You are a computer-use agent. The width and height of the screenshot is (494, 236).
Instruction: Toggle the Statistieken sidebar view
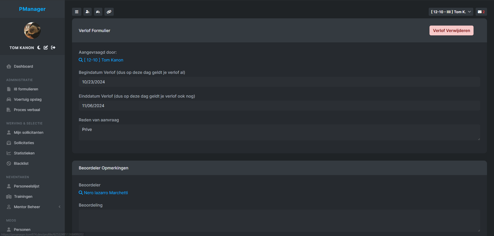pyautogui.click(x=24, y=153)
